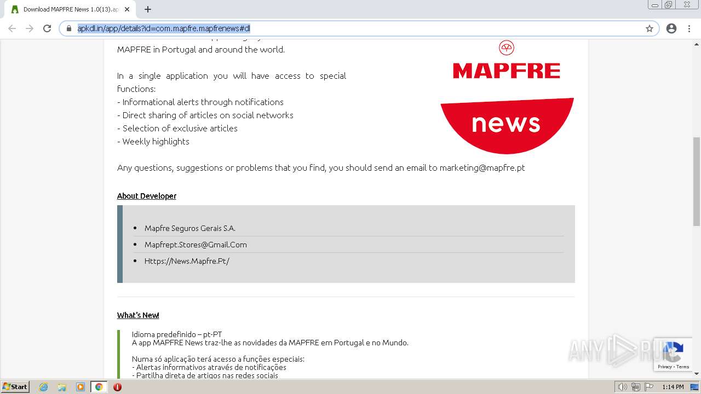Open Windows Media Player from taskbar
Image resolution: width=701 pixels, height=394 pixels.
click(x=80, y=387)
